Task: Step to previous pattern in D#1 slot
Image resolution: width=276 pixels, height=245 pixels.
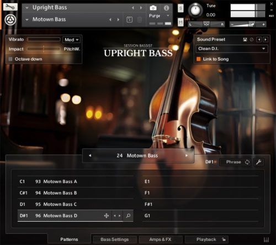Action: coord(115,216)
